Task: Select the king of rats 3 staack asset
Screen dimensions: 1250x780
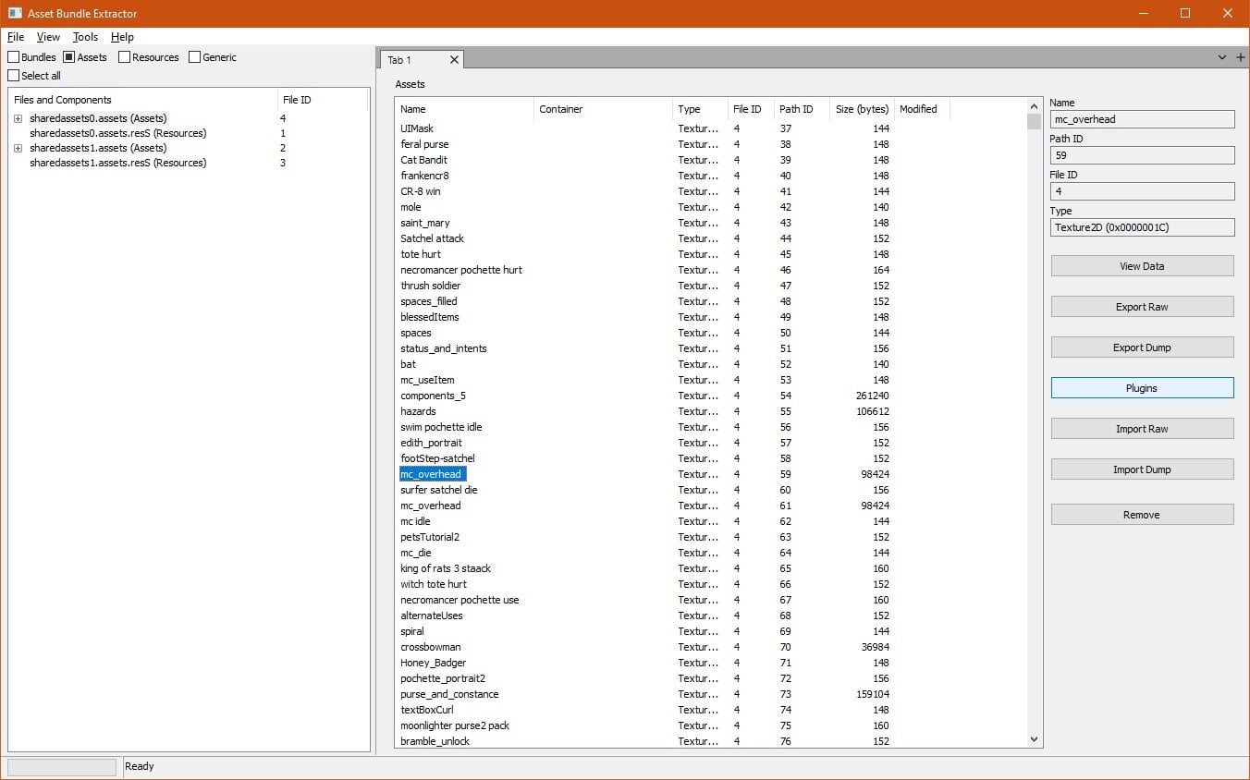Action: click(x=446, y=568)
